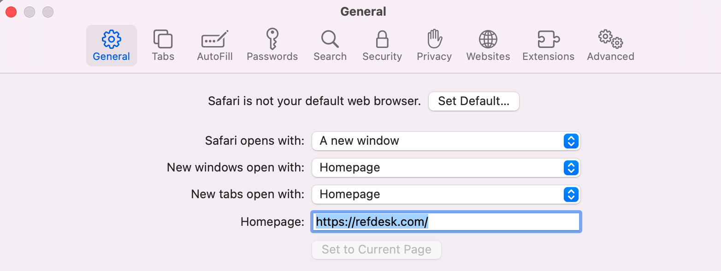Expand the 'Safari opens with' dropdown
The height and width of the screenshot is (271, 721).
pyautogui.click(x=446, y=141)
